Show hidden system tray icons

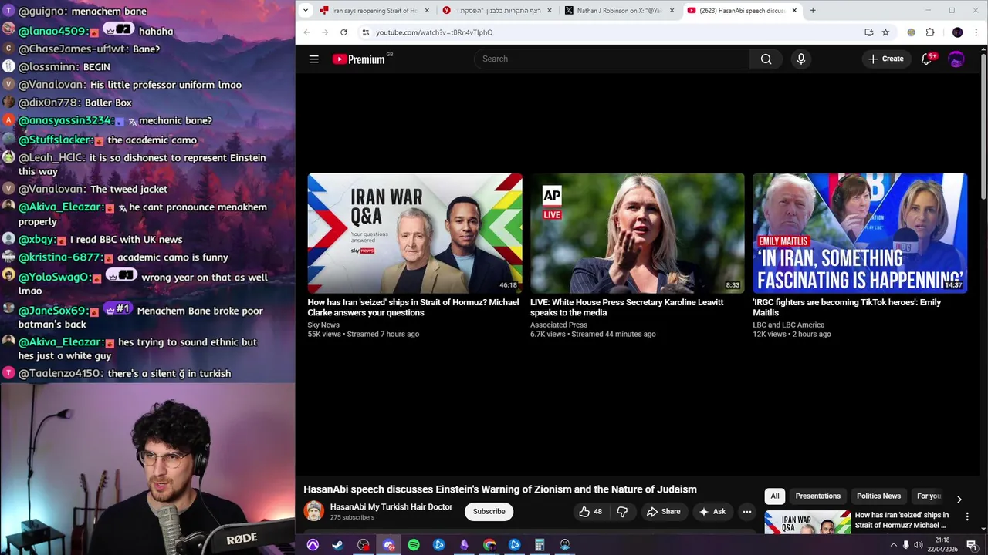click(894, 545)
